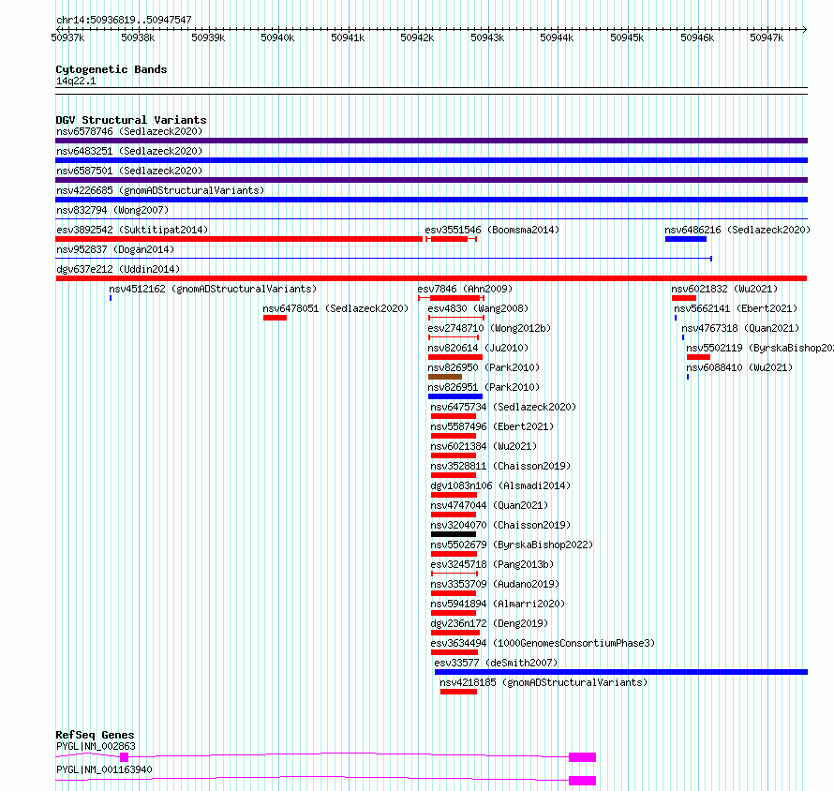
Task: Click the black nsv3204070 (Chaisson2019) bar
Action: [454, 534]
